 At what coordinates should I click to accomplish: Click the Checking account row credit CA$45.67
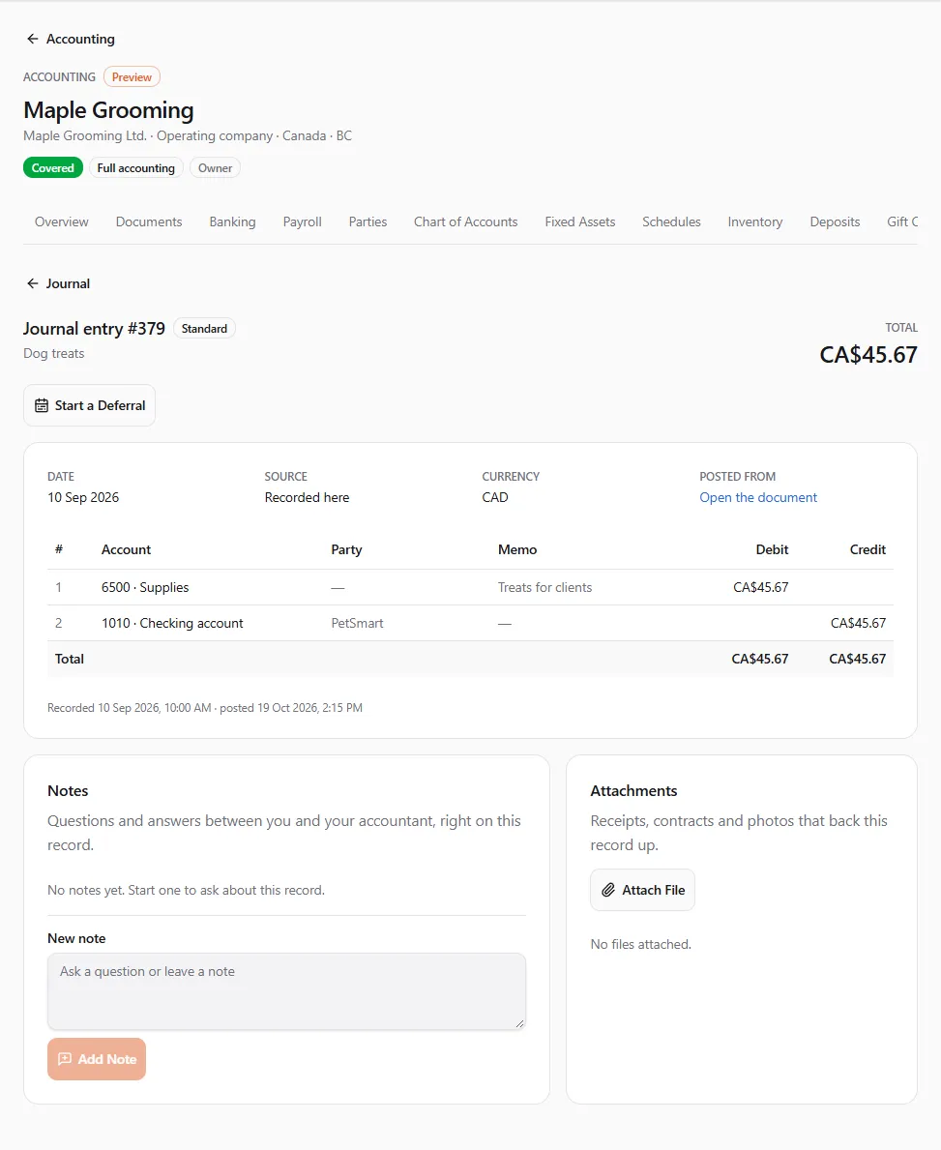pyautogui.click(x=858, y=624)
